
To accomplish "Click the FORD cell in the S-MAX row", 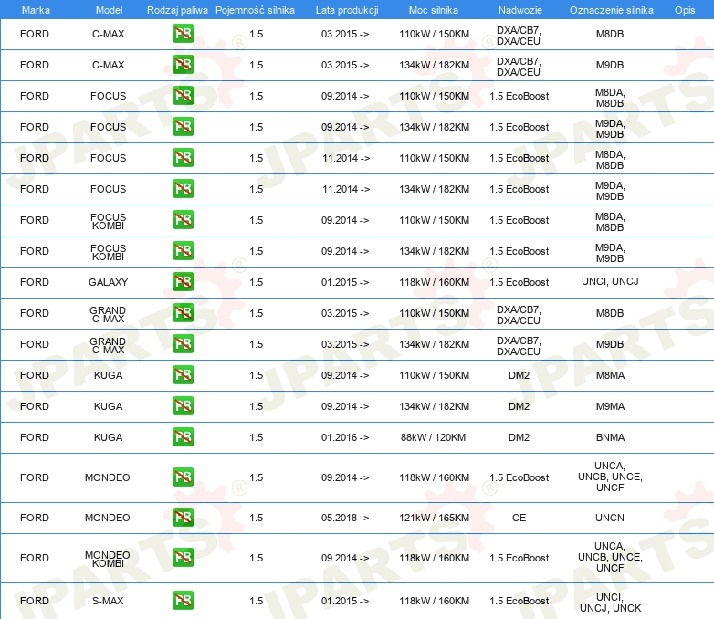I will (35, 601).
